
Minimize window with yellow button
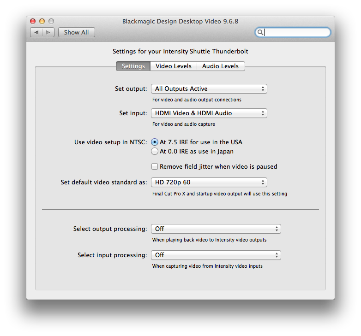coord(42,21)
